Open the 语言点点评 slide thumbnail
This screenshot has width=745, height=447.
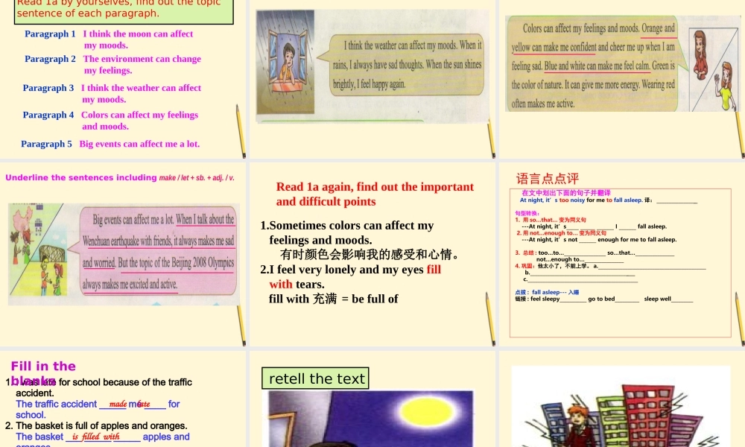pos(622,255)
